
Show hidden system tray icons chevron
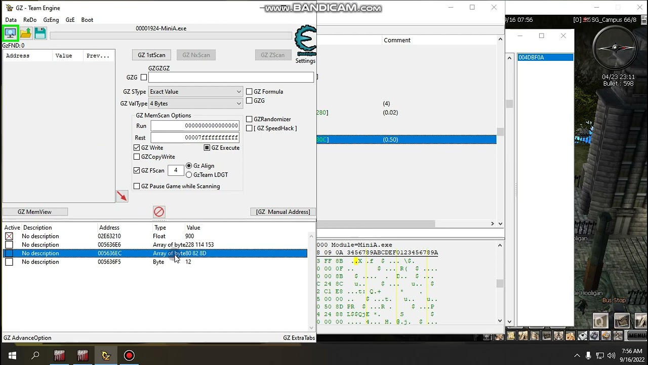point(577,356)
